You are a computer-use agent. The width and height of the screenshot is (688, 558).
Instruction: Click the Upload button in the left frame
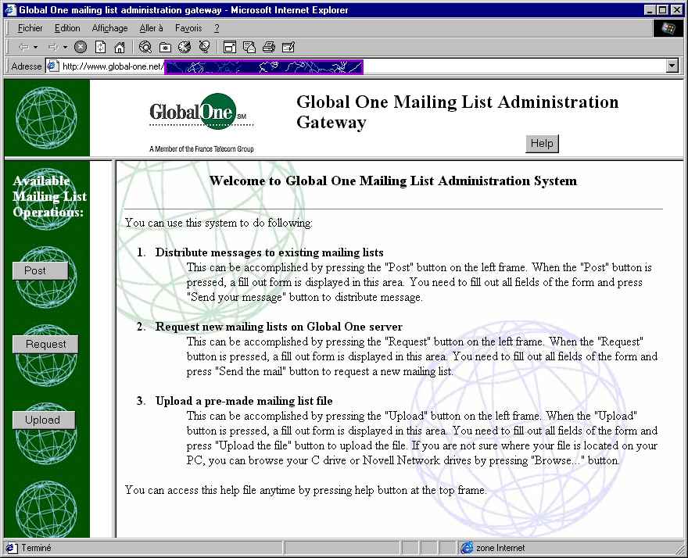pyautogui.click(x=44, y=420)
